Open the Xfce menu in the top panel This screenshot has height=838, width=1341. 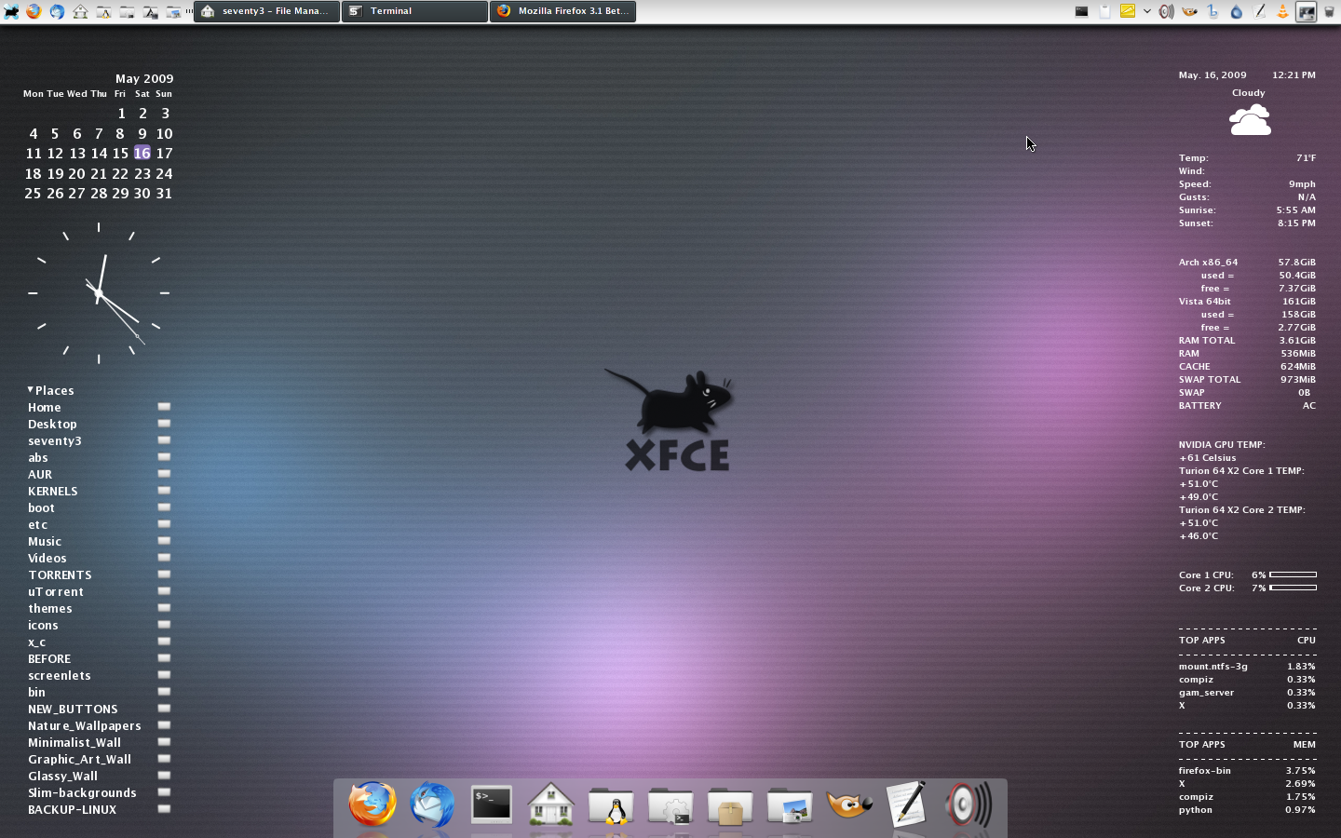11,11
